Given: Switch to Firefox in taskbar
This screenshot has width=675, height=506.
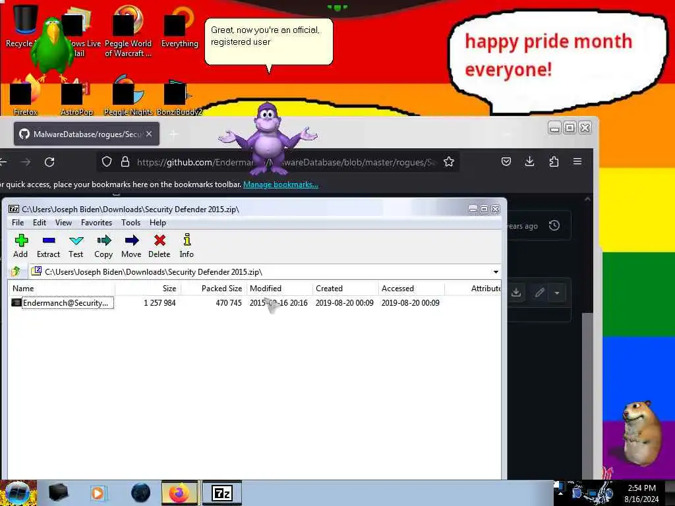Looking at the screenshot, I should click(180, 493).
